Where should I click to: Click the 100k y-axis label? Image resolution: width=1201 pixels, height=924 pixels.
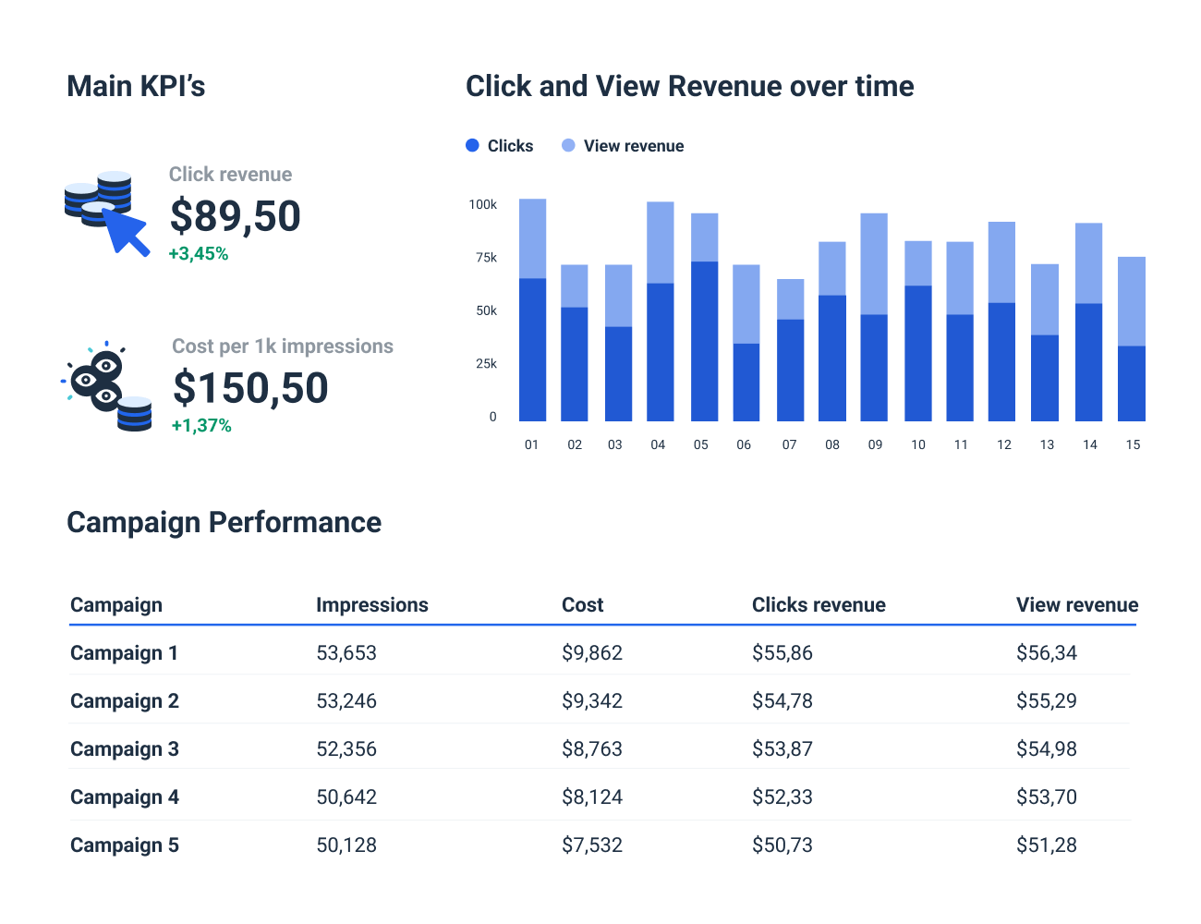[x=481, y=204]
